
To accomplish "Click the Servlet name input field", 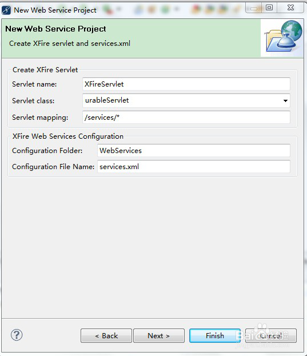I will point(186,84).
